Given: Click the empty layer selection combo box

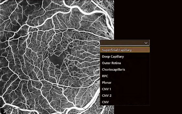Looking at the screenshot, I should pos(122,43).
